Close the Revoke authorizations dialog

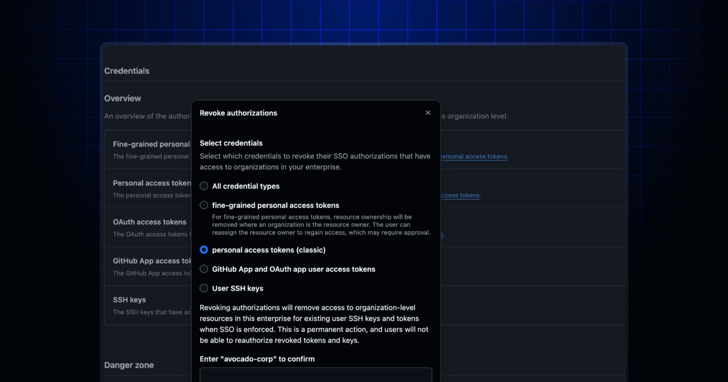click(428, 113)
